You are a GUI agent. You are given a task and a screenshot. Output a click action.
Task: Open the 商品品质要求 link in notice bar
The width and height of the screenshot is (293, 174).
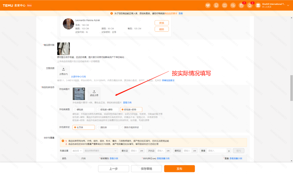click(x=171, y=14)
